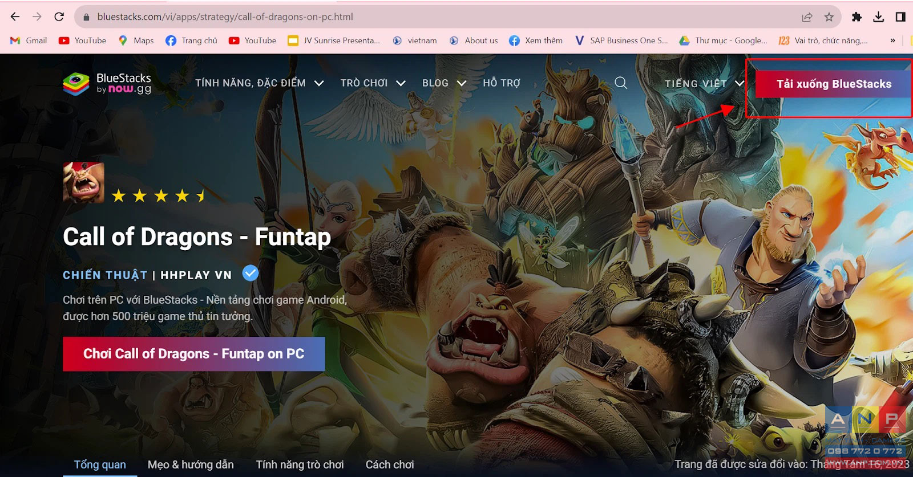The width and height of the screenshot is (913, 477).
Task: Open the TIẾNG VIỆT language dropdown
Action: click(705, 84)
